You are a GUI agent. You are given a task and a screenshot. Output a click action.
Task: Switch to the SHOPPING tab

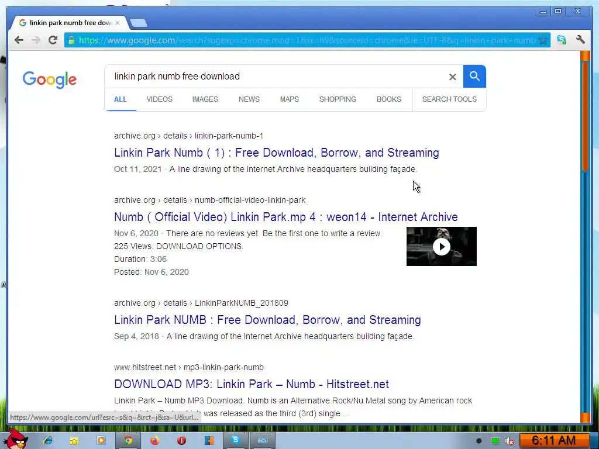[x=338, y=99]
